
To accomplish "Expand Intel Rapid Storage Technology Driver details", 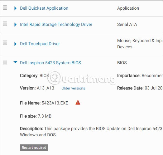I will pyautogui.click(x=15, y=25).
